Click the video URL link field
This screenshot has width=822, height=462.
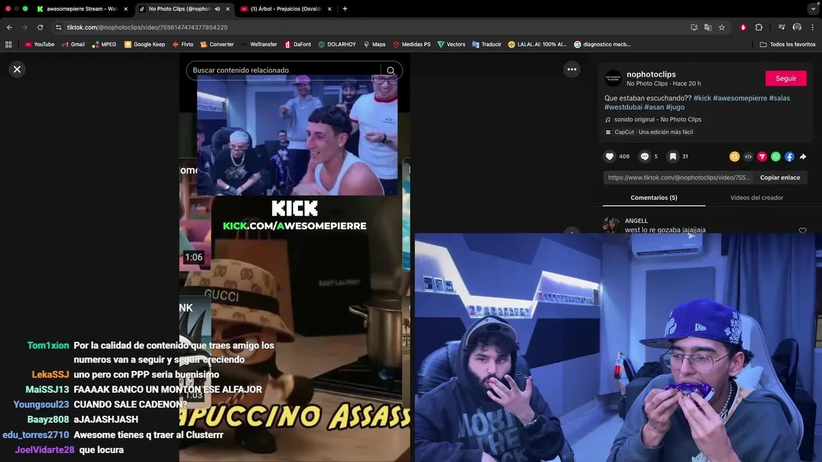point(678,178)
